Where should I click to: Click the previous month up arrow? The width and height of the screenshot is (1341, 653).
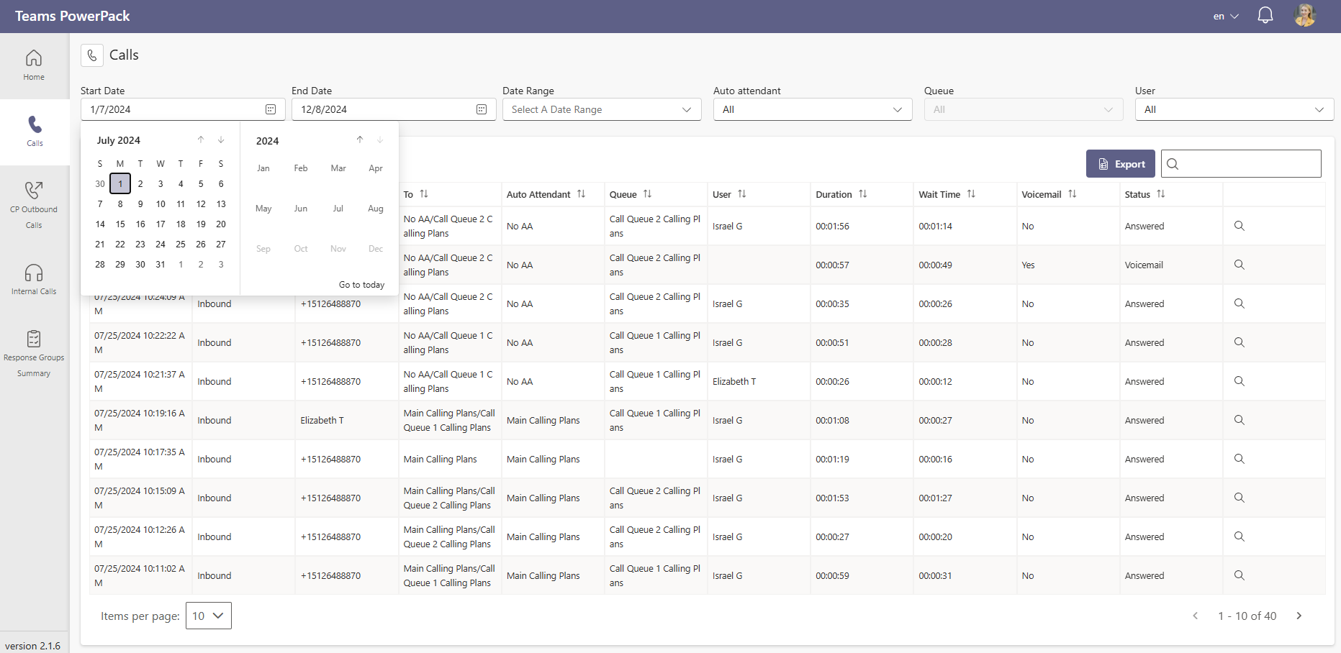point(201,140)
